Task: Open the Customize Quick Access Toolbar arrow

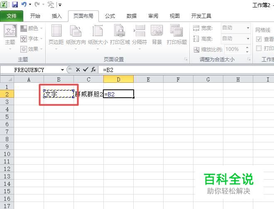Action: (60, 5)
